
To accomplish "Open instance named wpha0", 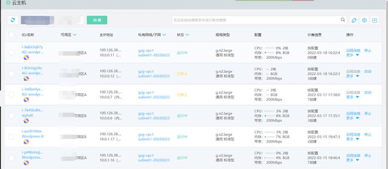I will tap(28, 115).
